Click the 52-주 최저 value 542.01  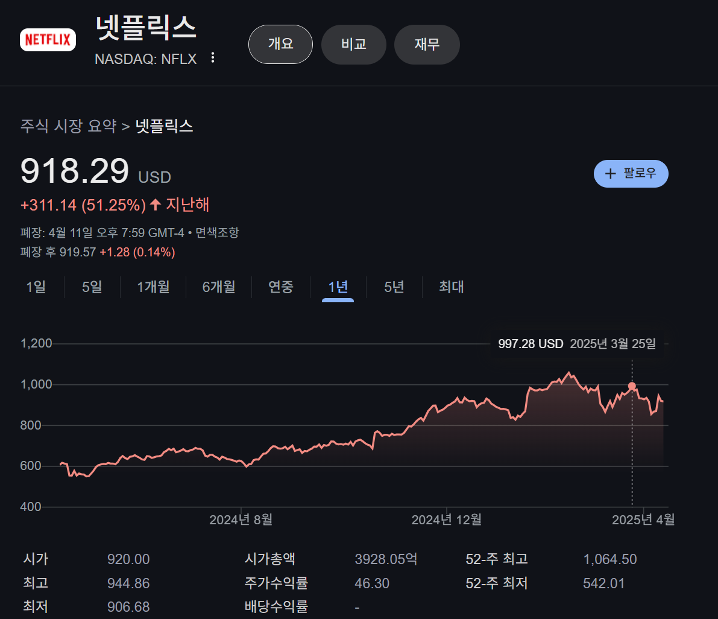pyautogui.click(x=603, y=583)
